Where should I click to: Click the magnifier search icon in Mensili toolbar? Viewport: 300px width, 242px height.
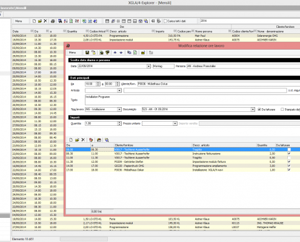click(146, 21)
